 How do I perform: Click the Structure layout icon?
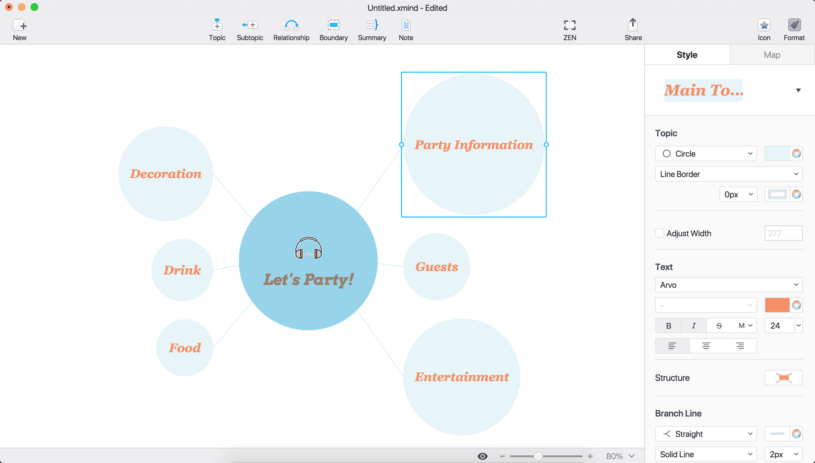point(783,378)
